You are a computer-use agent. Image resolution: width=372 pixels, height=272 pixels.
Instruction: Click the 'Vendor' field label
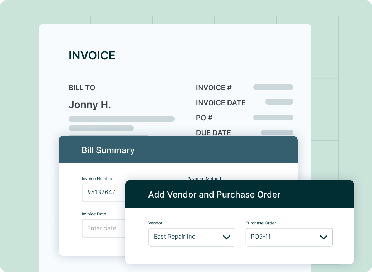pos(155,223)
